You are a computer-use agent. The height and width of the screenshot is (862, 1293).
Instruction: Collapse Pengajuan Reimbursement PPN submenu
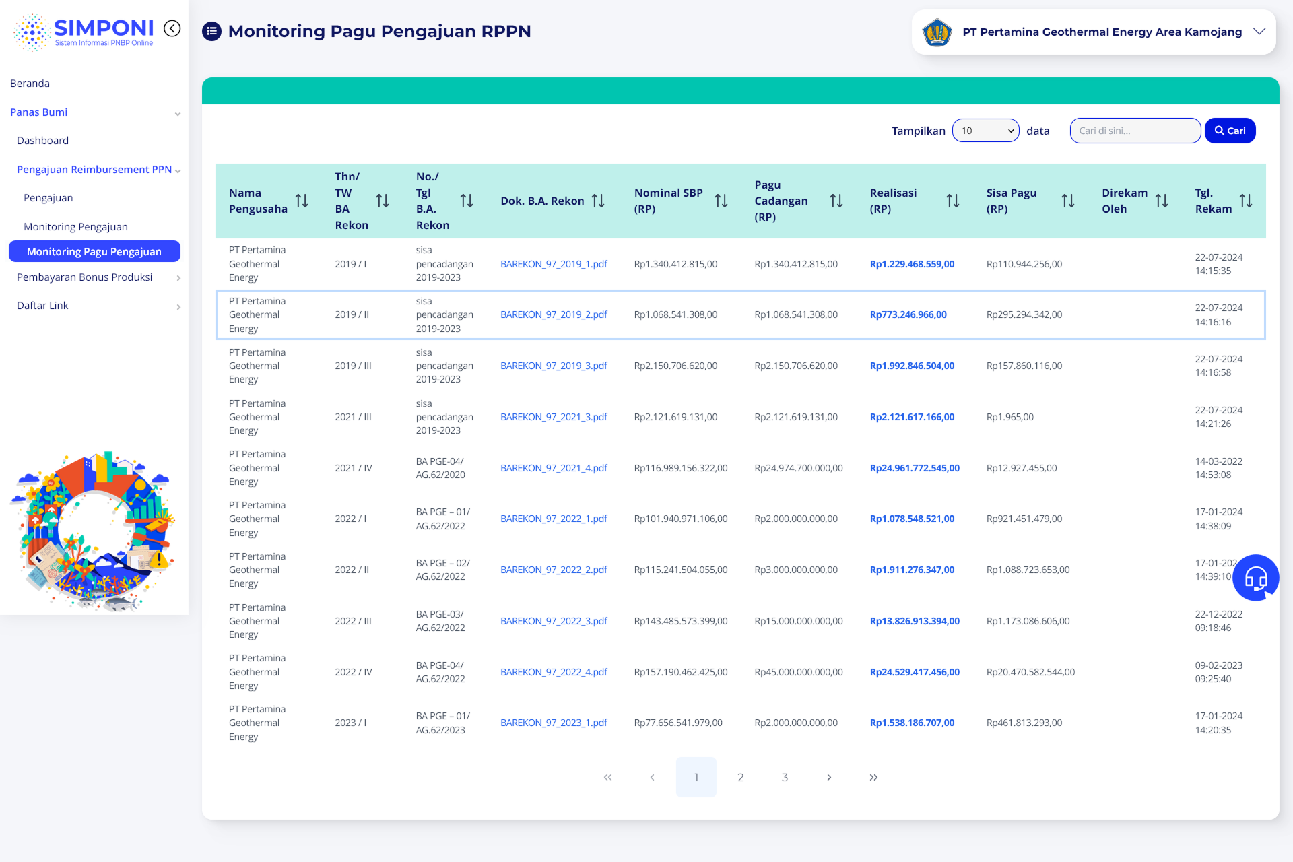178,171
